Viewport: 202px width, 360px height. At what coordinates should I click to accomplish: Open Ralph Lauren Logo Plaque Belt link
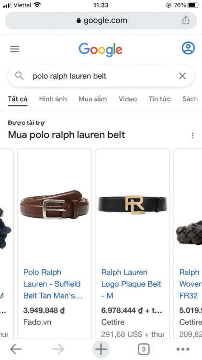tap(131, 284)
